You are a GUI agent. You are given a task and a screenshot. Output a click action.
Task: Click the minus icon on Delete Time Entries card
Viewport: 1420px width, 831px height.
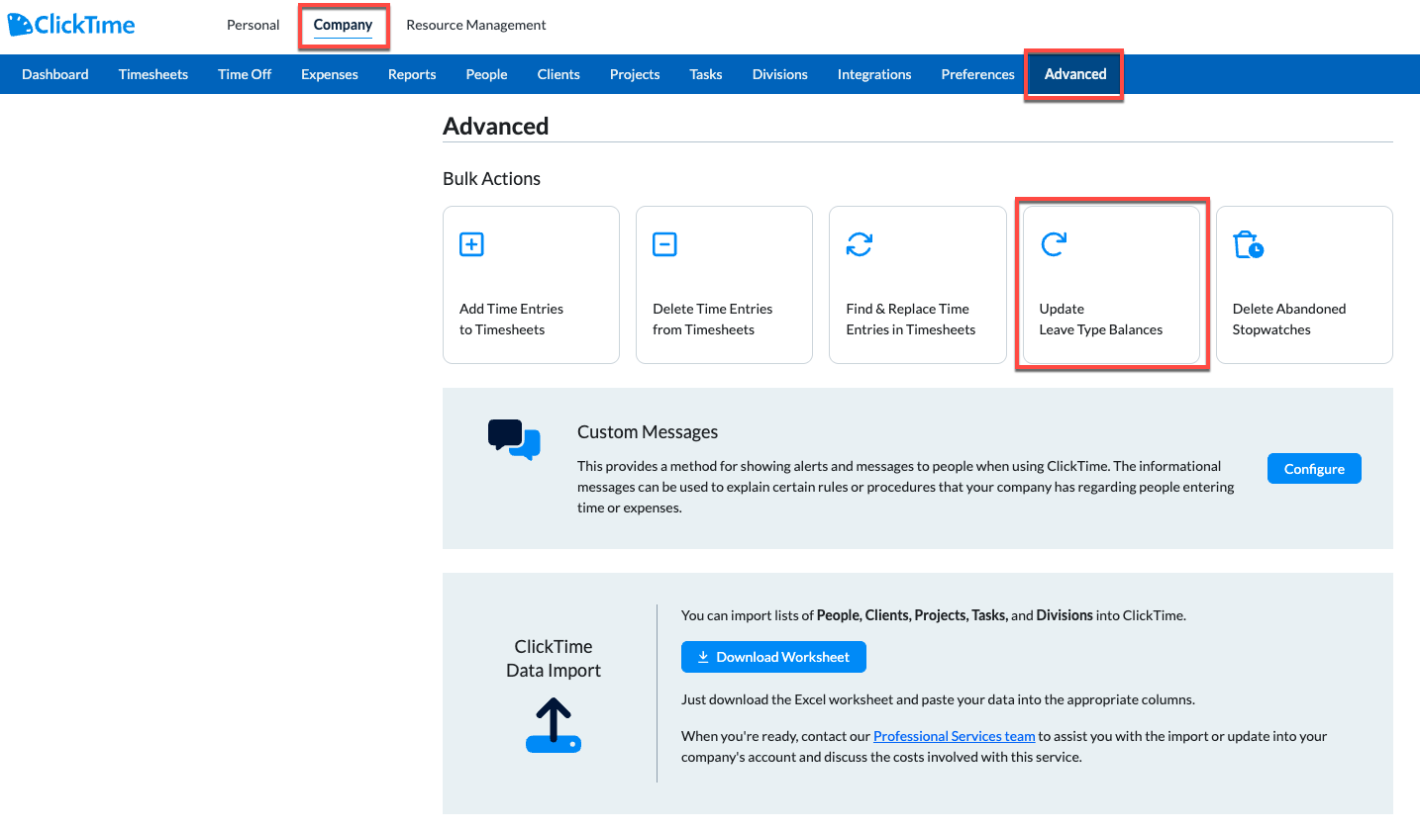click(x=664, y=244)
